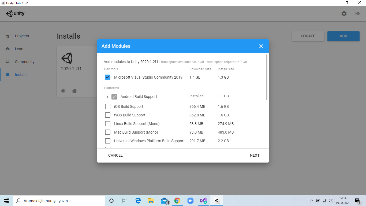Click the Windows platform icon on install card
This screenshot has width=366, height=206.
[74, 91]
